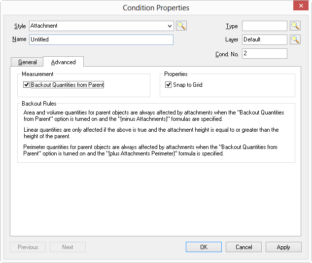This screenshot has width=312, height=263.
Task: Click the Previous button
Action: pos(28,247)
